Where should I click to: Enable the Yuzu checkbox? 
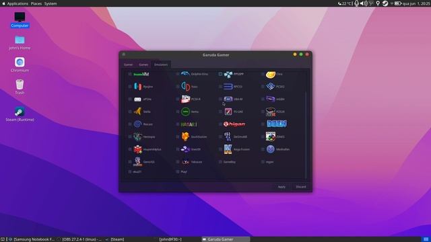click(x=178, y=87)
